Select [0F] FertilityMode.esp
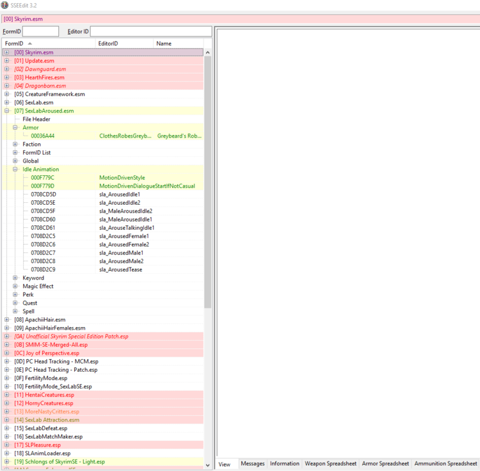The width and height of the screenshot is (480, 471). tap(103, 378)
